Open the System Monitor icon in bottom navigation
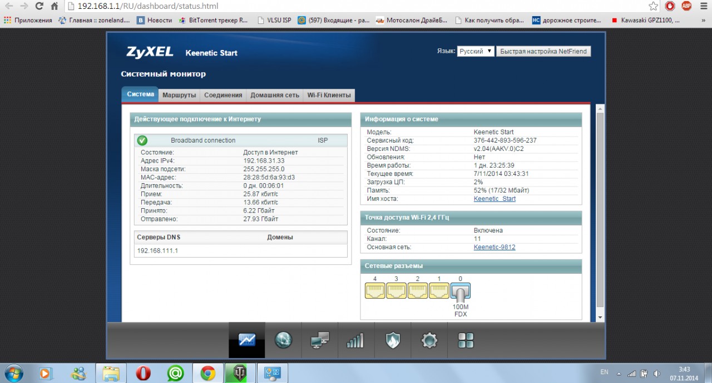This screenshot has height=383, width=712. point(247,340)
